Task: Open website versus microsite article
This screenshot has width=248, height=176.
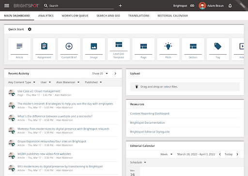Action: 55,117
